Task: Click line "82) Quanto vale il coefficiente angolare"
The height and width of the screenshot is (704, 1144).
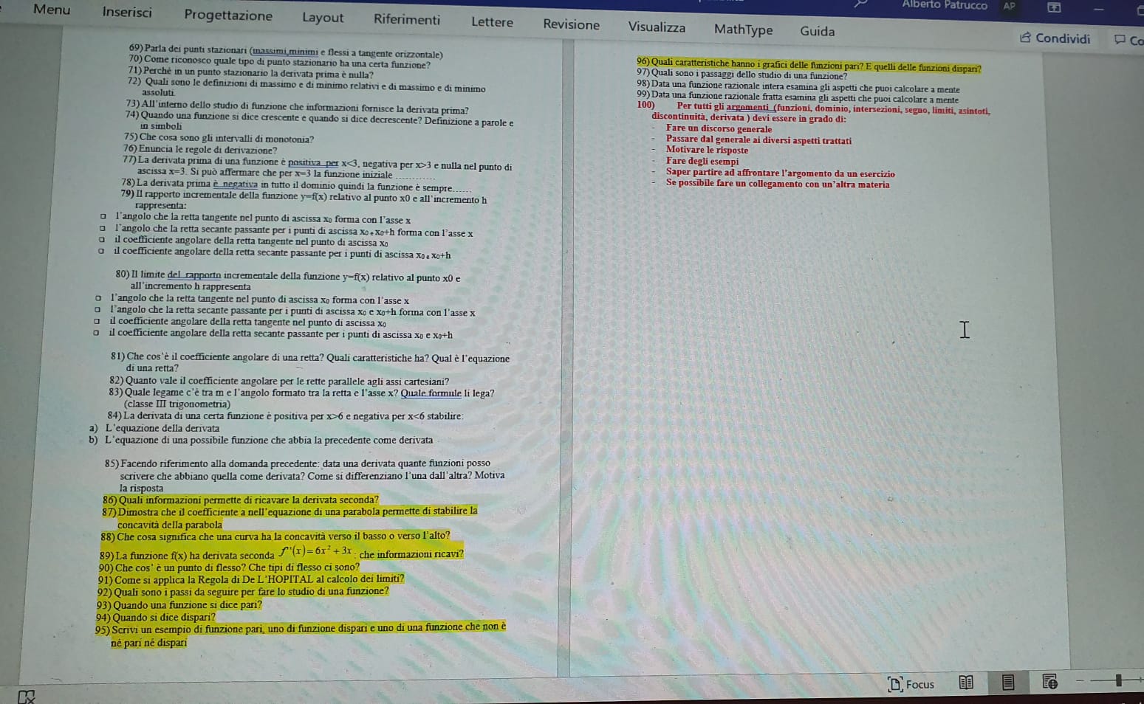Action: 279,382
